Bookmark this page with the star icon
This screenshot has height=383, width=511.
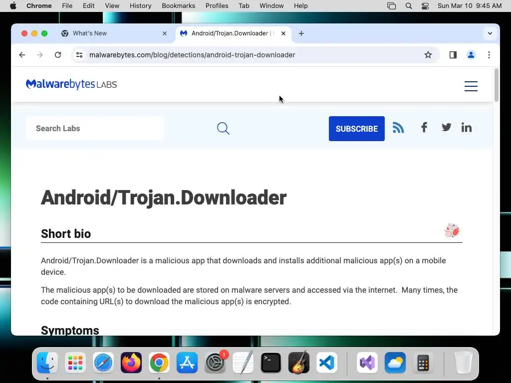coord(428,55)
